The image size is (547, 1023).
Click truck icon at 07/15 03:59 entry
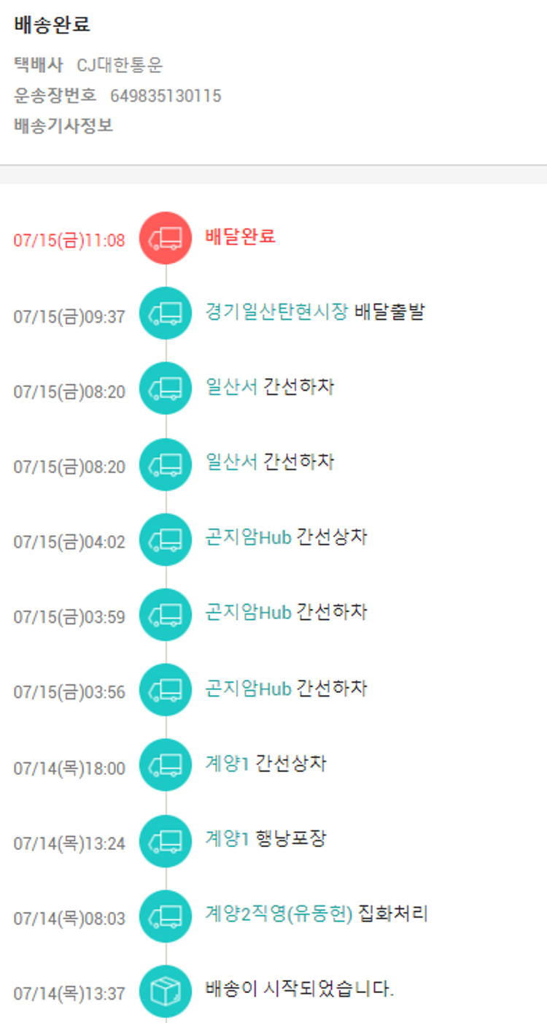(x=166, y=615)
